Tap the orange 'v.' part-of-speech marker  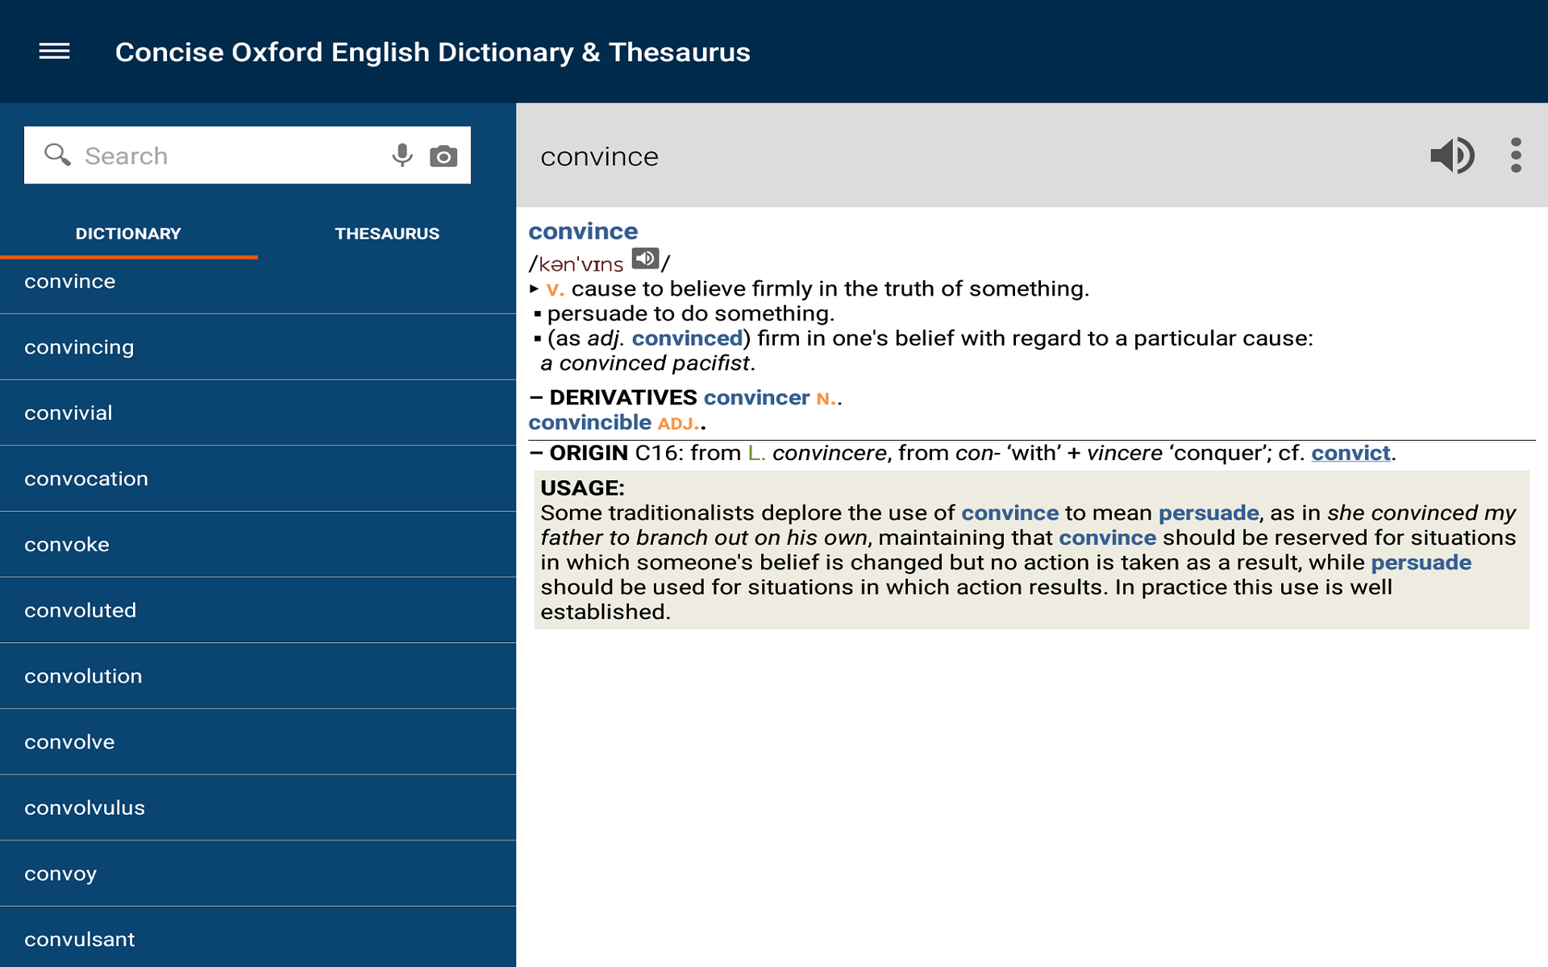point(555,289)
